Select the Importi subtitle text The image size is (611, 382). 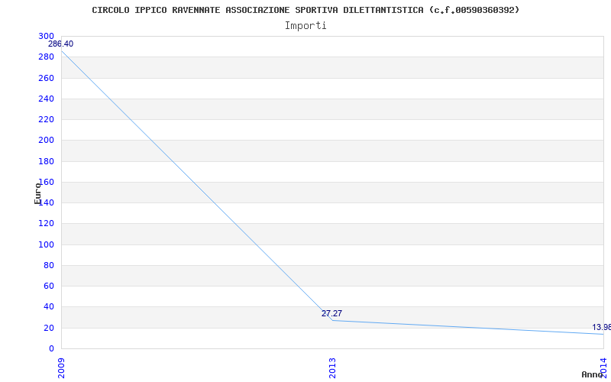[305, 26]
